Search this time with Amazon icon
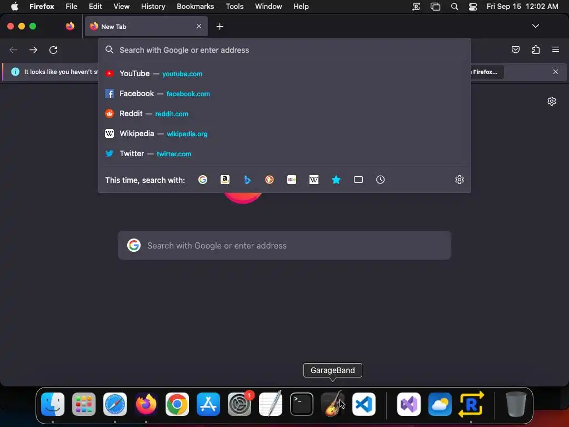This screenshot has width=569, height=427. 225,180
